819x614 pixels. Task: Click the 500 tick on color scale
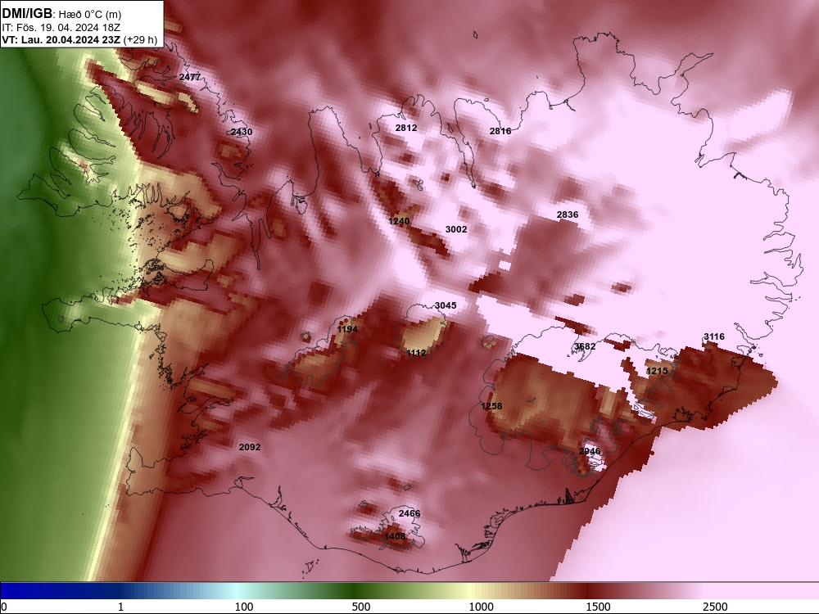(x=361, y=607)
